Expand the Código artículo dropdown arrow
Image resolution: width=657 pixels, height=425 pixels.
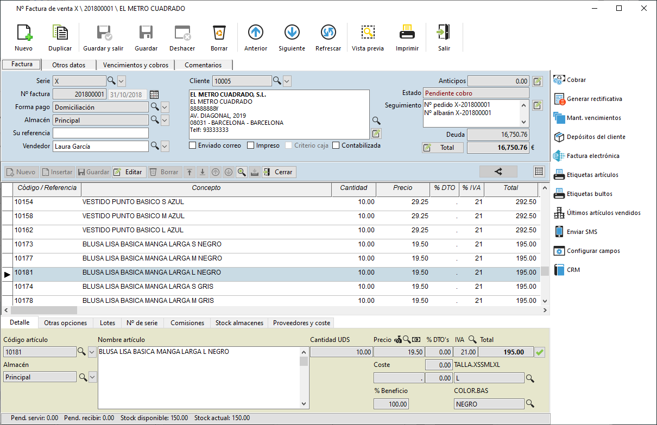(92, 352)
